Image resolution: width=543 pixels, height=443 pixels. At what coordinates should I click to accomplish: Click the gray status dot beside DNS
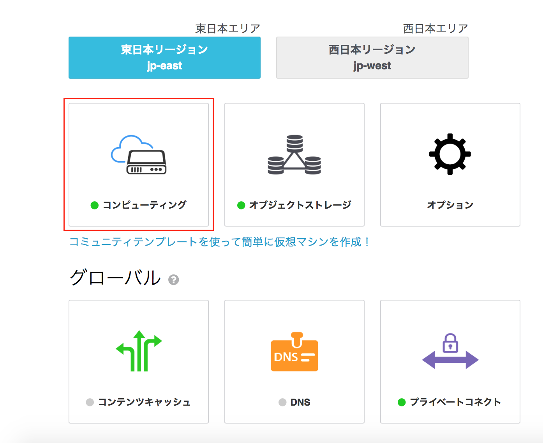pos(282,402)
